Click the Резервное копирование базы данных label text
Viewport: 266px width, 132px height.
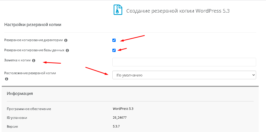(34, 50)
